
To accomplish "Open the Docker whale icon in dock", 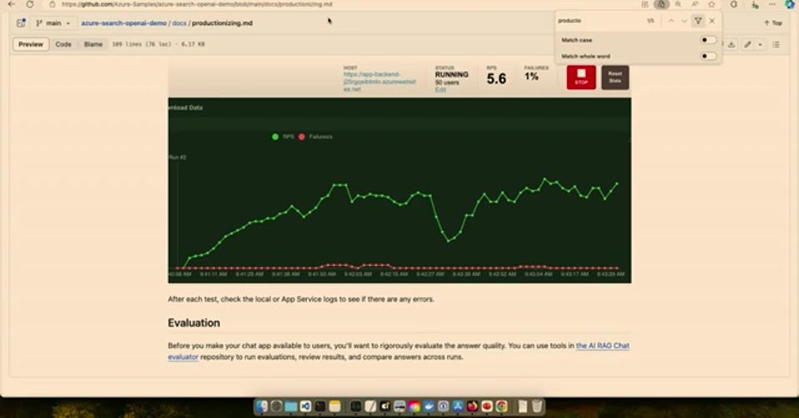I will tap(429, 406).
